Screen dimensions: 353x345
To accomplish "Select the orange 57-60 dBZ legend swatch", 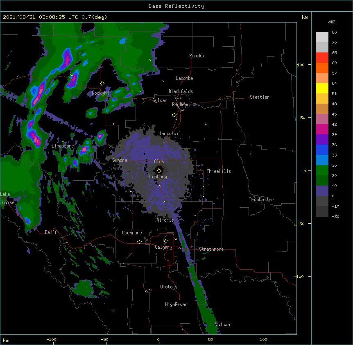I will click(322, 68).
